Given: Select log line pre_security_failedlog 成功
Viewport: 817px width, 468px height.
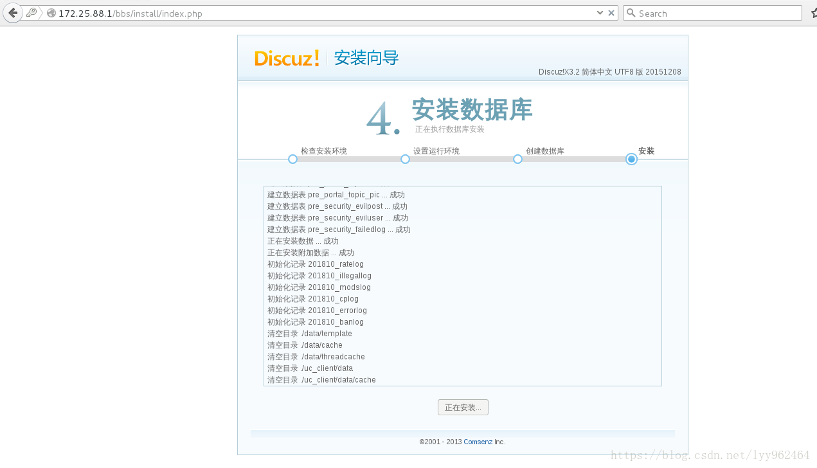Looking at the screenshot, I should click(339, 230).
